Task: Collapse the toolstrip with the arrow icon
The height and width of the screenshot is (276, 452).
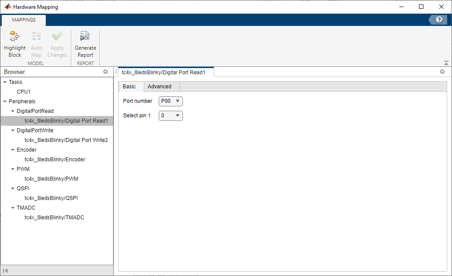Action: coord(445,62)
